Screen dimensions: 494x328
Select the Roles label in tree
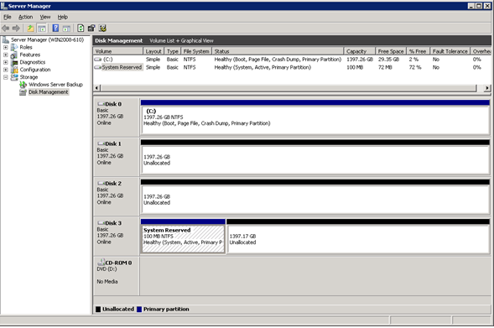[26, 47]
